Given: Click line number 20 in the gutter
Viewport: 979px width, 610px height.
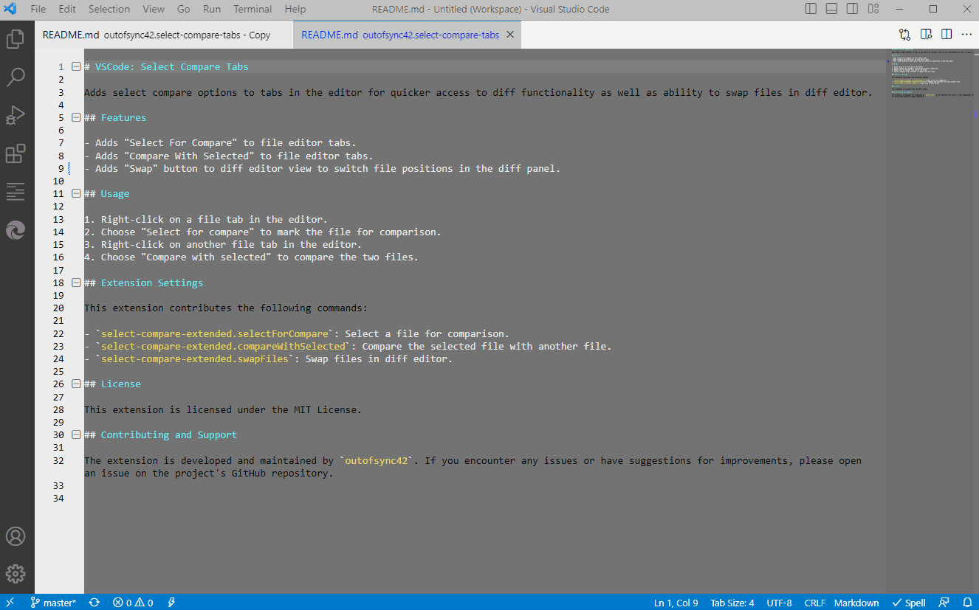Looking at the screenshot, I should 58,308.
